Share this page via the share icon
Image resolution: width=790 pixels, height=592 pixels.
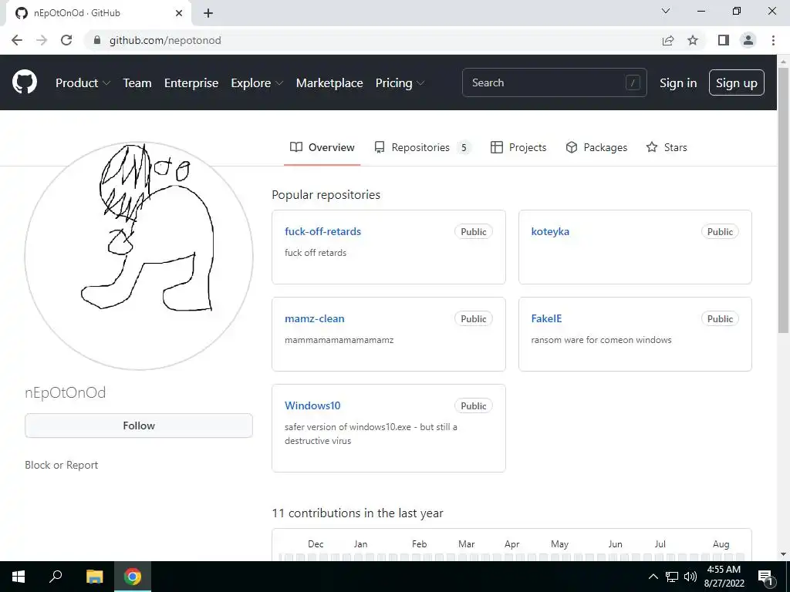(668, 40)
